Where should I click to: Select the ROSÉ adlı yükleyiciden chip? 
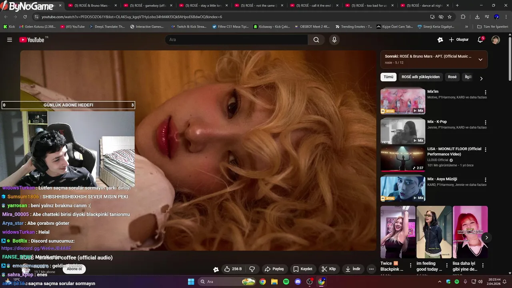[x=420, y=77]
